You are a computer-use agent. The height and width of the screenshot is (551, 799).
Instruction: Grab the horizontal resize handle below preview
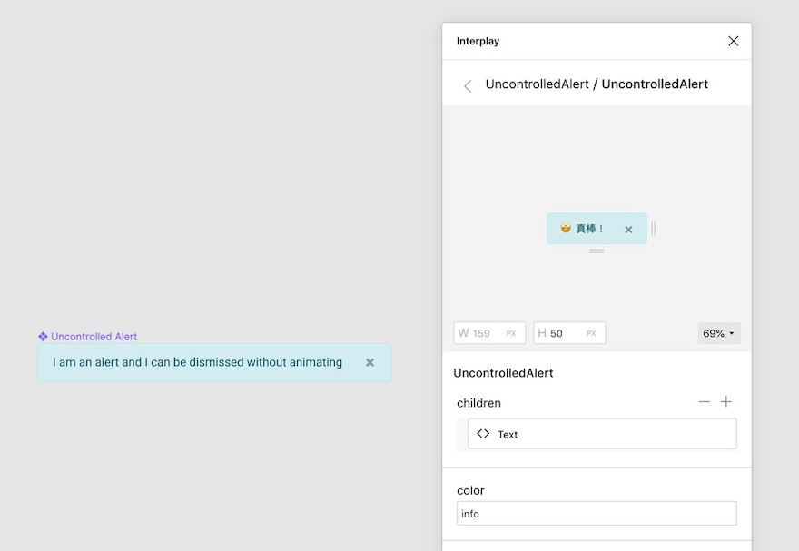(x=597, y=251)
